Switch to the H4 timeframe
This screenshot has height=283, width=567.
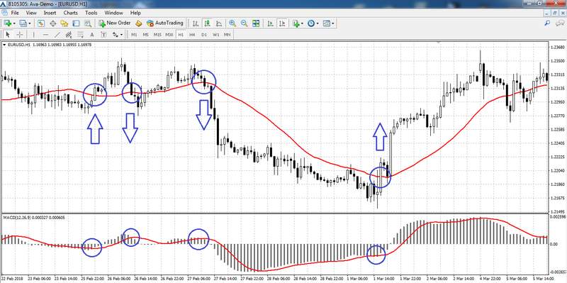(192, 35)
